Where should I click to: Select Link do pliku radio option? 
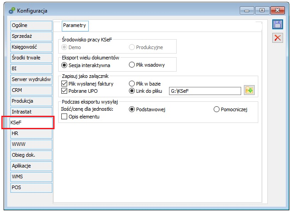tap(132, 91)
